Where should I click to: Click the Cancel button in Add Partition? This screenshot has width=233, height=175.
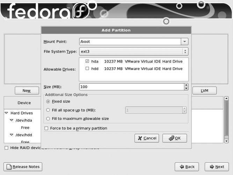coord(147,138)
